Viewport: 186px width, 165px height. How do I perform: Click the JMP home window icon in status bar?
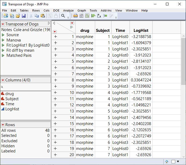pos(167,162)
